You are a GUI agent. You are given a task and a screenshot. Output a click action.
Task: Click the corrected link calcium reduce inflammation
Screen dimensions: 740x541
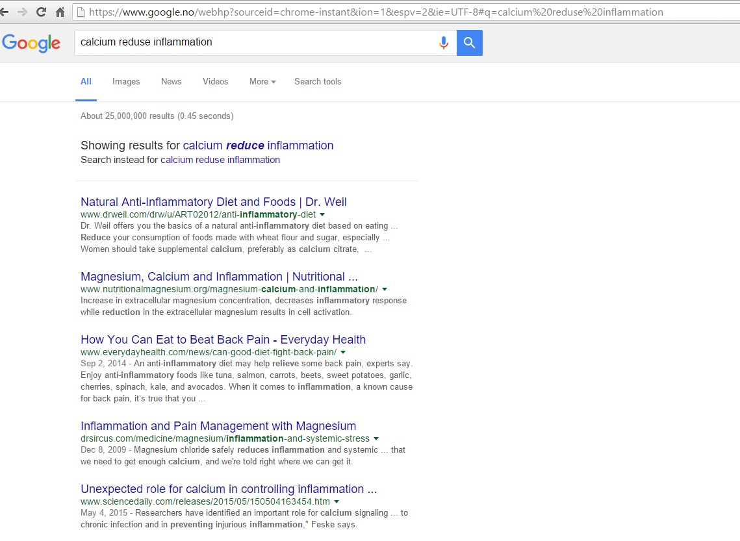click(x=258, y=145)
